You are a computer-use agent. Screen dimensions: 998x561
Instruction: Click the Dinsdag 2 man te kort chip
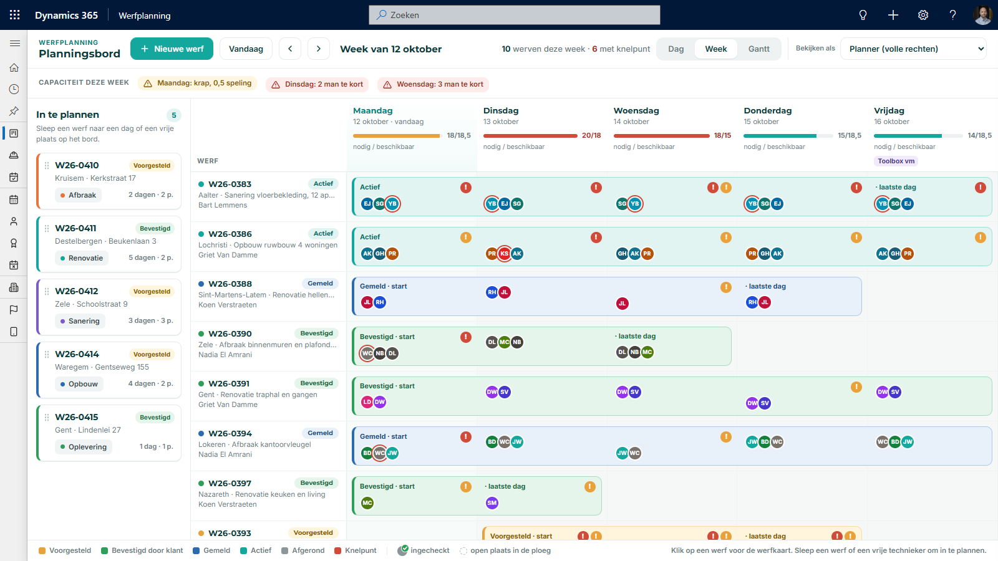coord(317,84)
